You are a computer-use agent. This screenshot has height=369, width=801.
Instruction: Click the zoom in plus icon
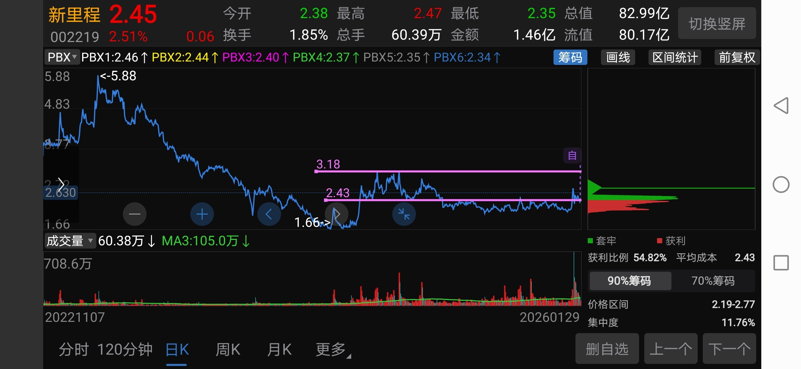click(x=202, y=214)
